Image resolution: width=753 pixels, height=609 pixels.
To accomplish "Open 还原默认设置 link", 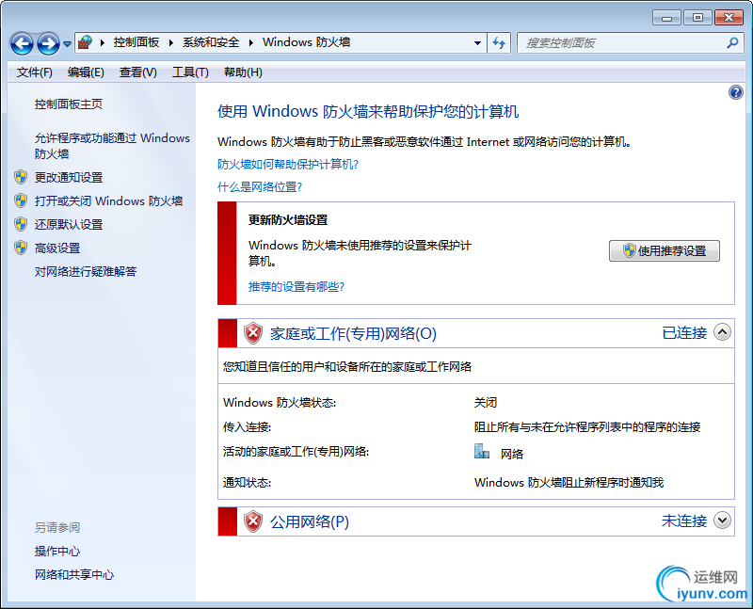I will coord(69,224).
